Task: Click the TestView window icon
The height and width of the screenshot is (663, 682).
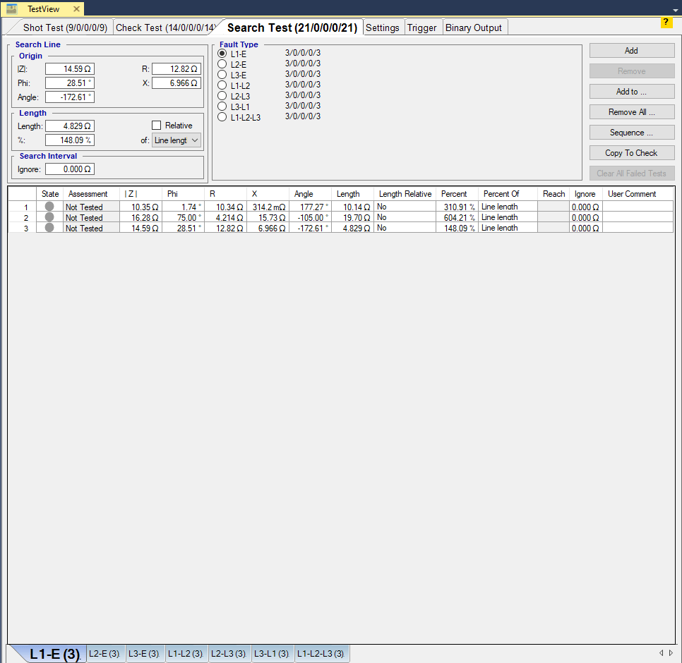Action: [x=12, y=8]
